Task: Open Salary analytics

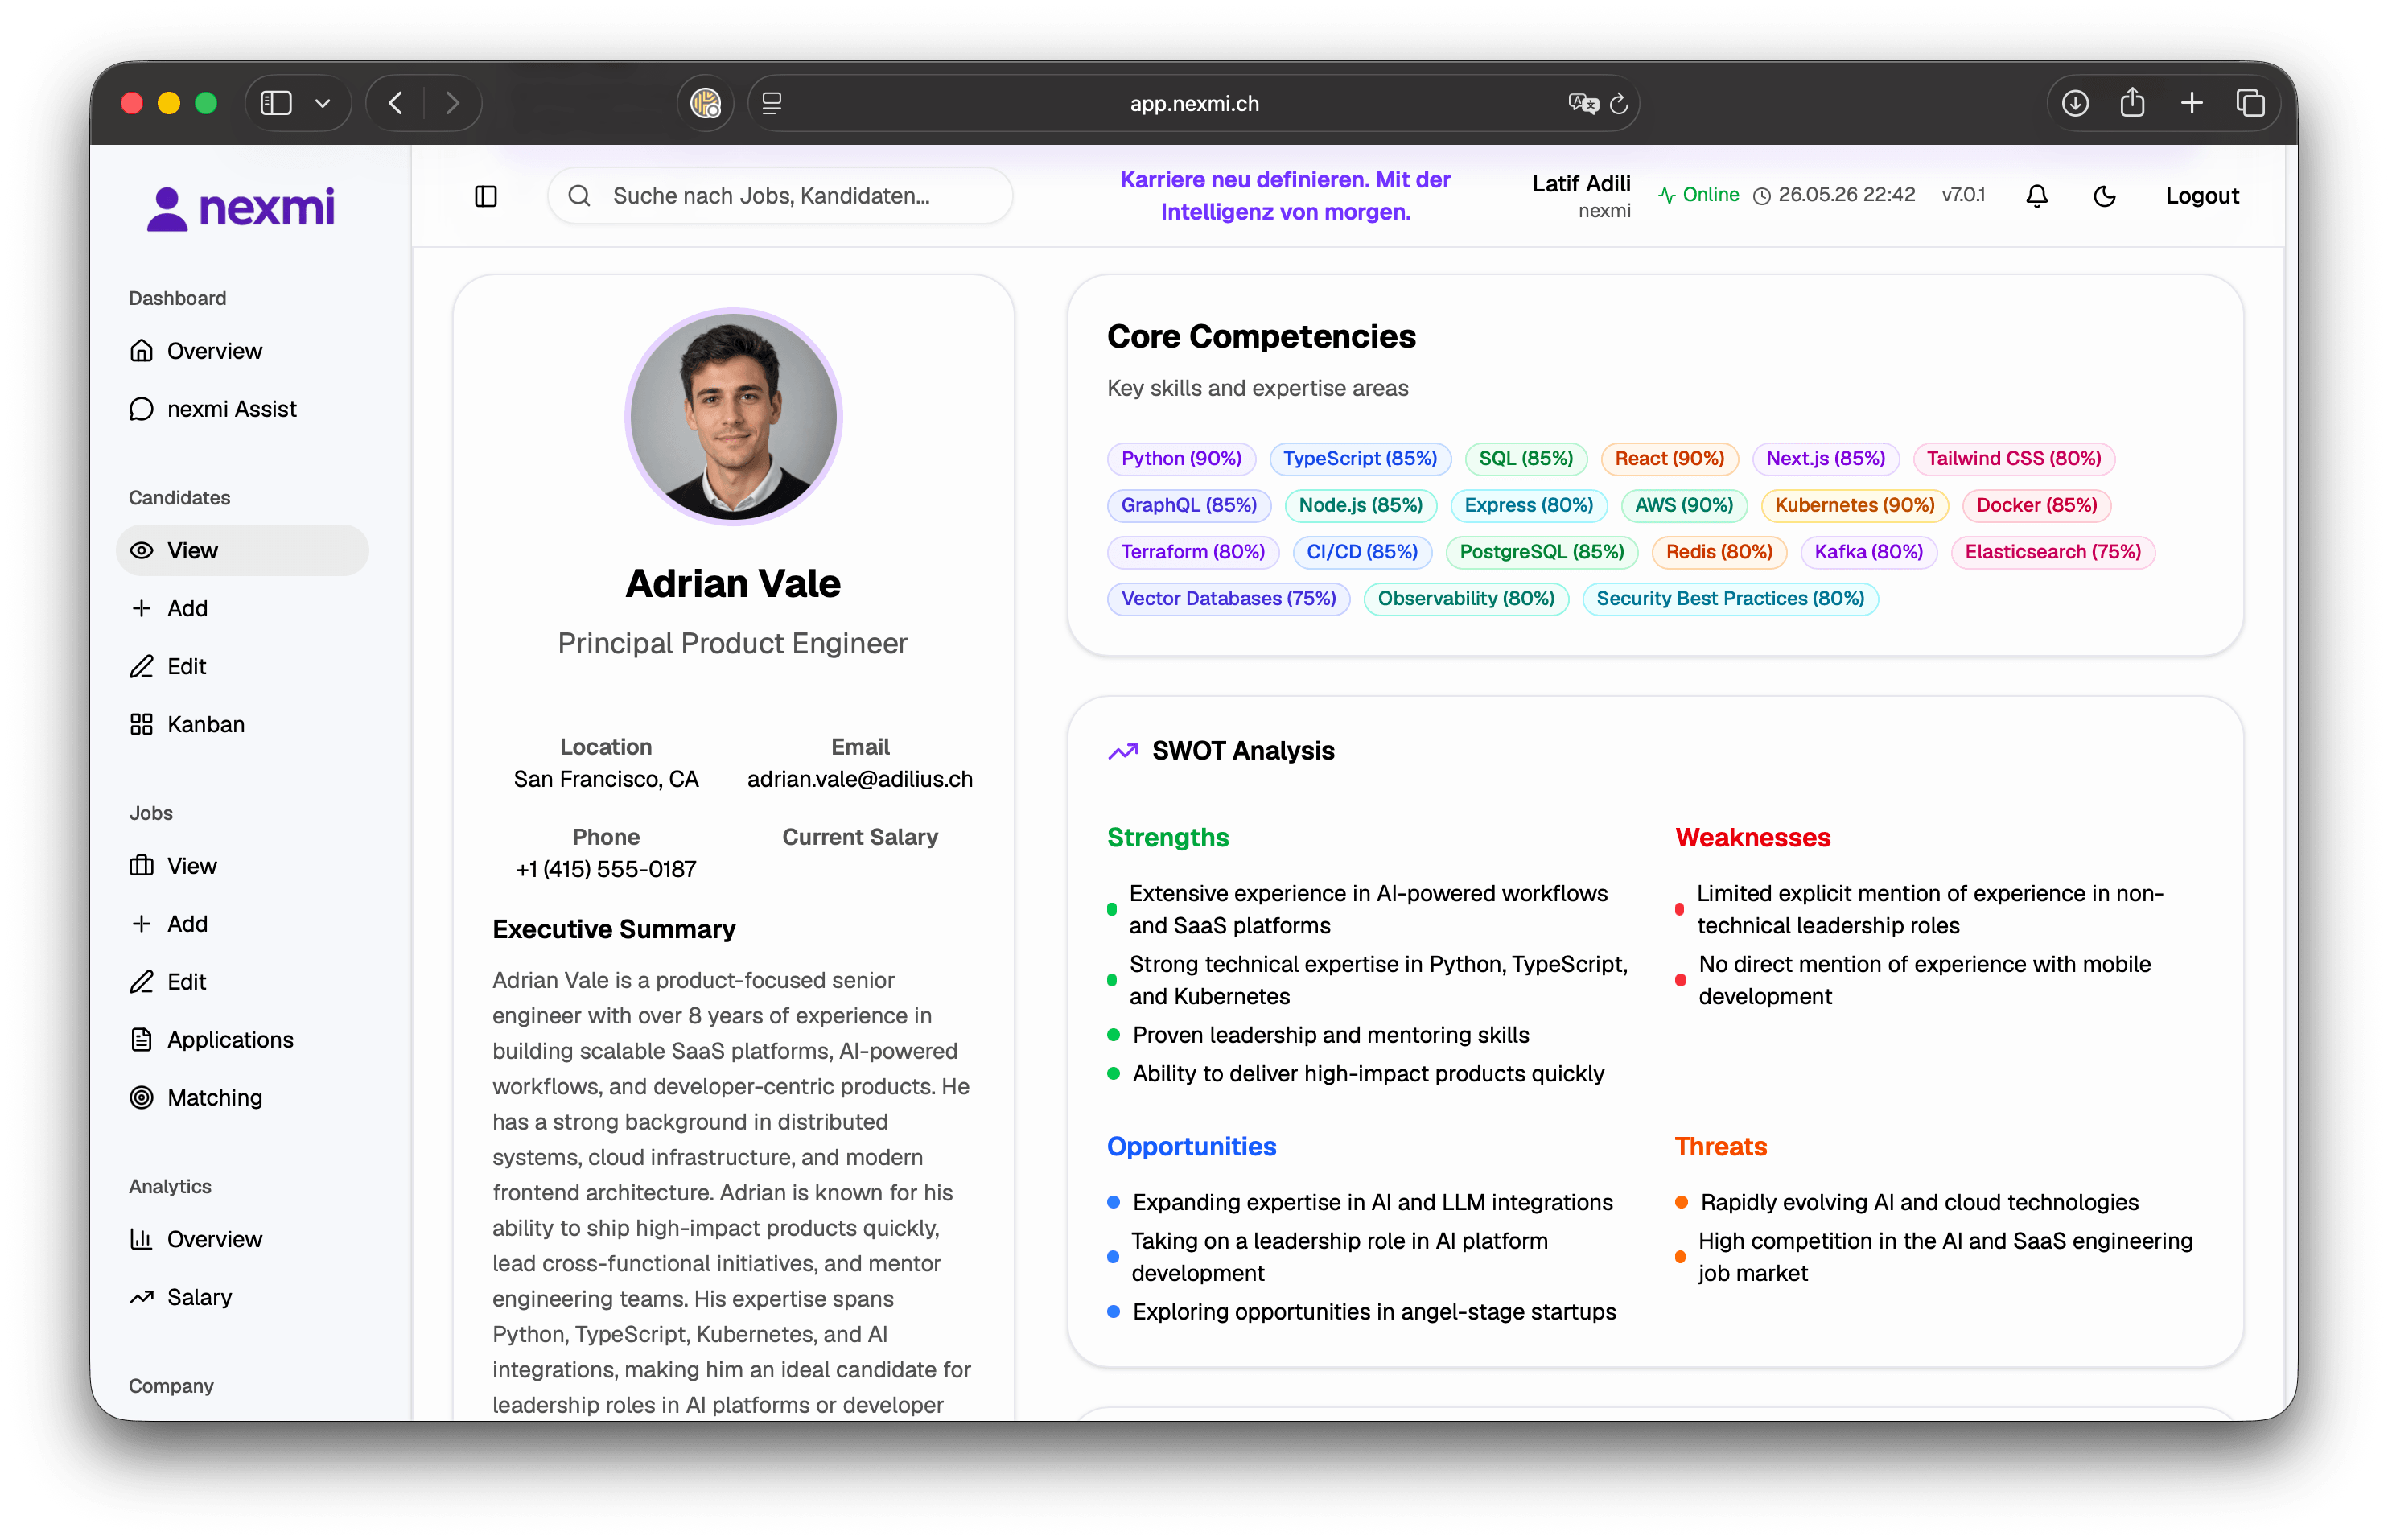Action: [x=242, y=1297]
